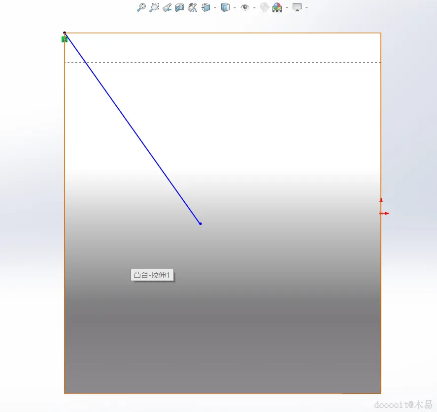Image resolution: width=437 pixels, height=412 pixels.
Task: Click the 凸台-拉伸1 feature tooltip label
Action: pos(152,275)
